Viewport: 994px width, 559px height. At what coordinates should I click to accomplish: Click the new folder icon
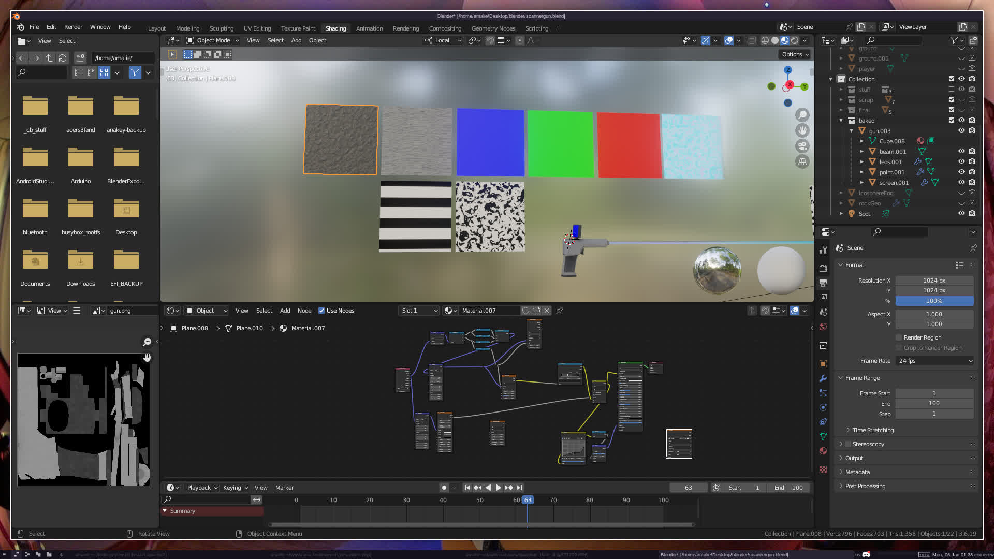click(x=80, y=58)
